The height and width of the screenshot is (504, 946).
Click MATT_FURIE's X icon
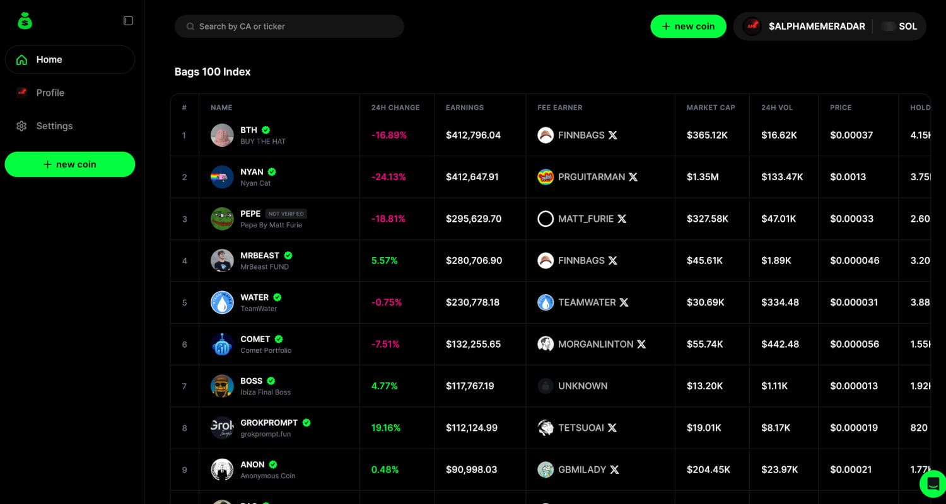(622, 219)
